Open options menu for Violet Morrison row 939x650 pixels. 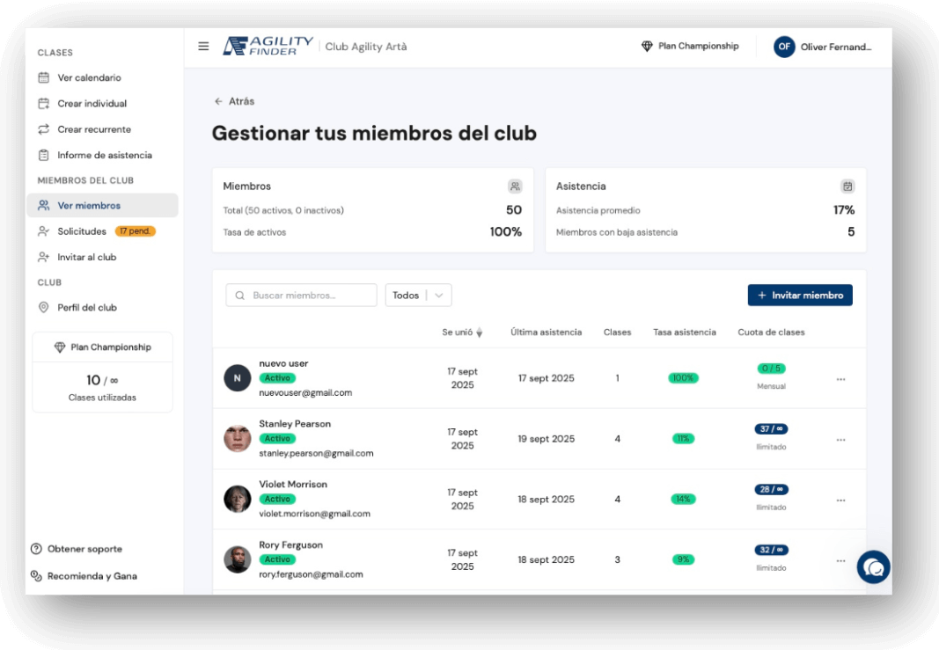pos(840,500)
